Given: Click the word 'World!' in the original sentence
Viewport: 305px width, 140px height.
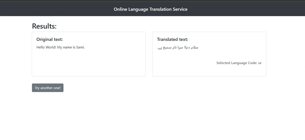Looking at the screenshot, I should point(51,47).
